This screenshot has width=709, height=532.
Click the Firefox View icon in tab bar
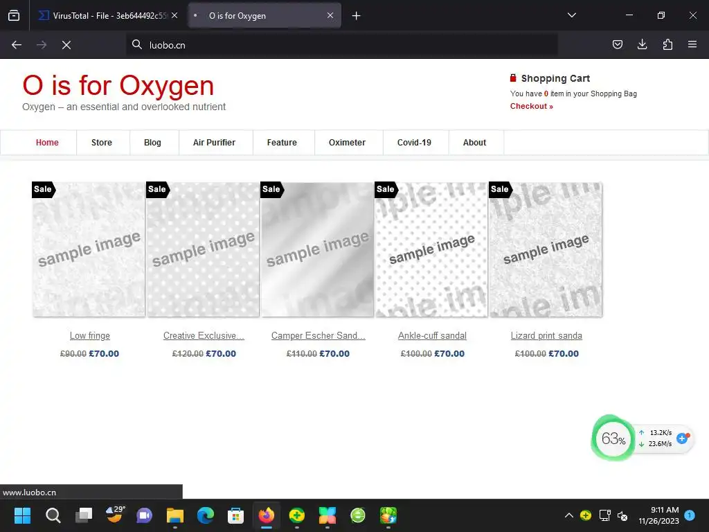click(14, 15)
